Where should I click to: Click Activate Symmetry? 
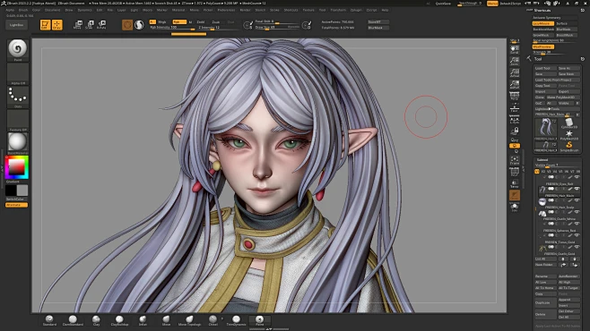pyautogui.click(x=555, y=18)
